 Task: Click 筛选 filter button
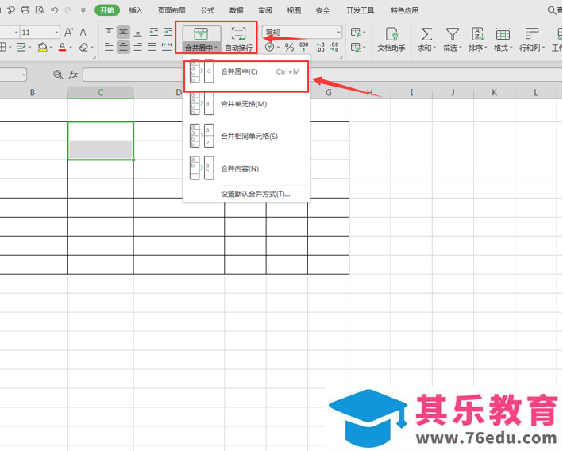452,39
